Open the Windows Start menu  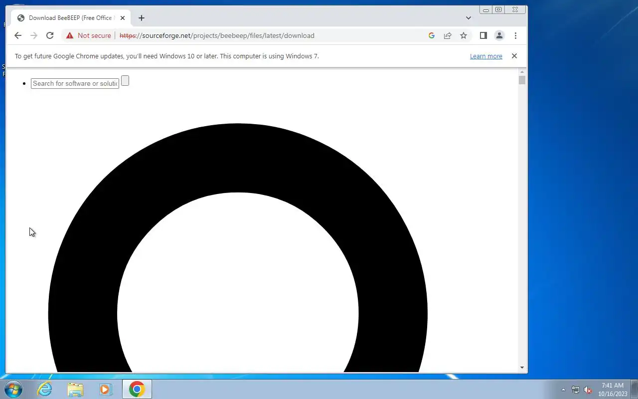click(13, 389)
